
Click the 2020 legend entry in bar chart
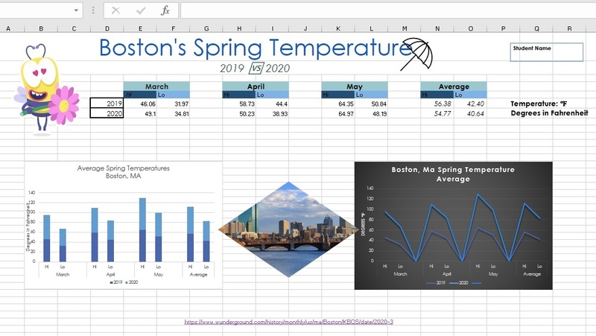point(133,283)
